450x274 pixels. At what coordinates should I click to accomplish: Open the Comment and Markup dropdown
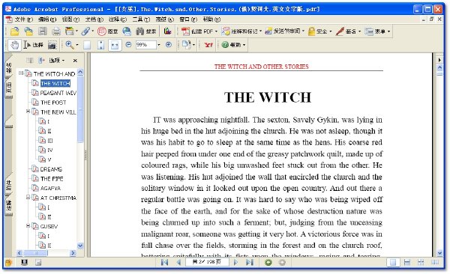pos(241,31)
